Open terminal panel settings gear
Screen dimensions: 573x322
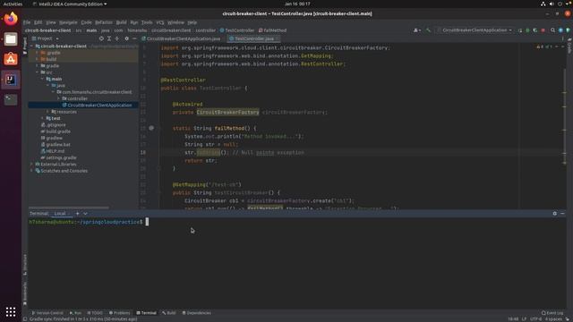click(x=555, y=214)
